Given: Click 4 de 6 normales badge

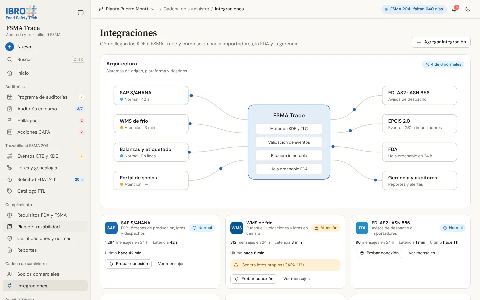Looking at the screenshot, I should pyautogui.click(x=443, y=64).
